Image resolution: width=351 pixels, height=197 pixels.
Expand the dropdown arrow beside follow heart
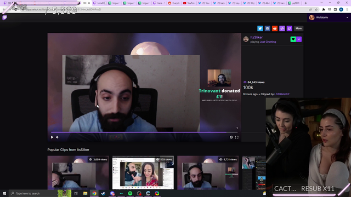point(299,39)
